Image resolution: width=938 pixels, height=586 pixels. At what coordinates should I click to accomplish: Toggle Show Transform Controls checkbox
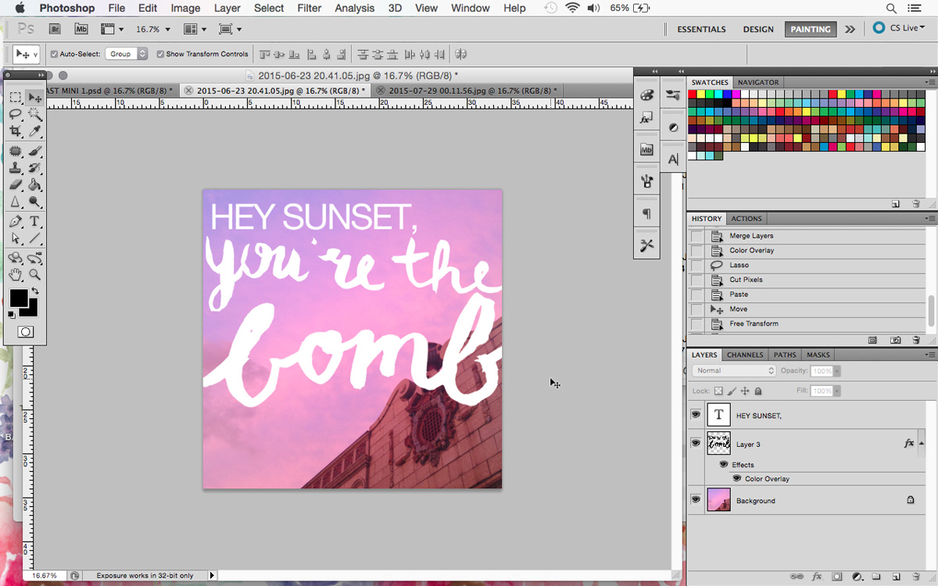160,54
